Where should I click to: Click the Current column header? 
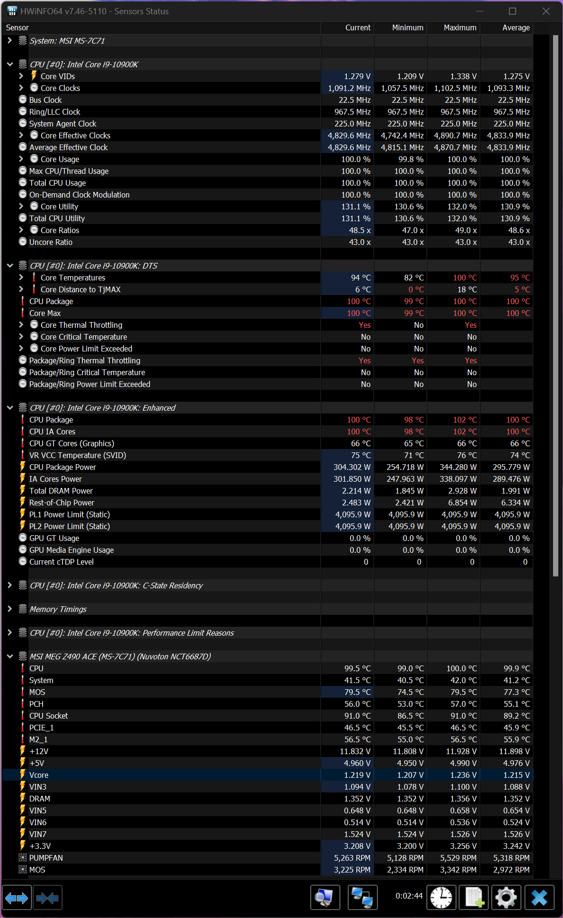pos(347,28)
